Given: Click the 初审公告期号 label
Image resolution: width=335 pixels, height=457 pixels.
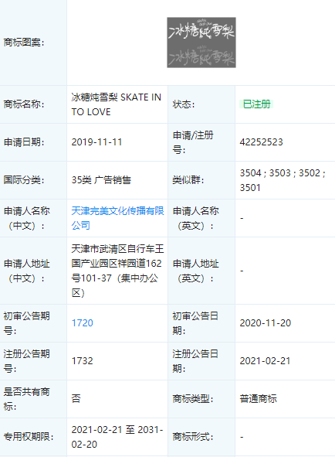Looking at the screenshot, I should [x=27, y=323].
